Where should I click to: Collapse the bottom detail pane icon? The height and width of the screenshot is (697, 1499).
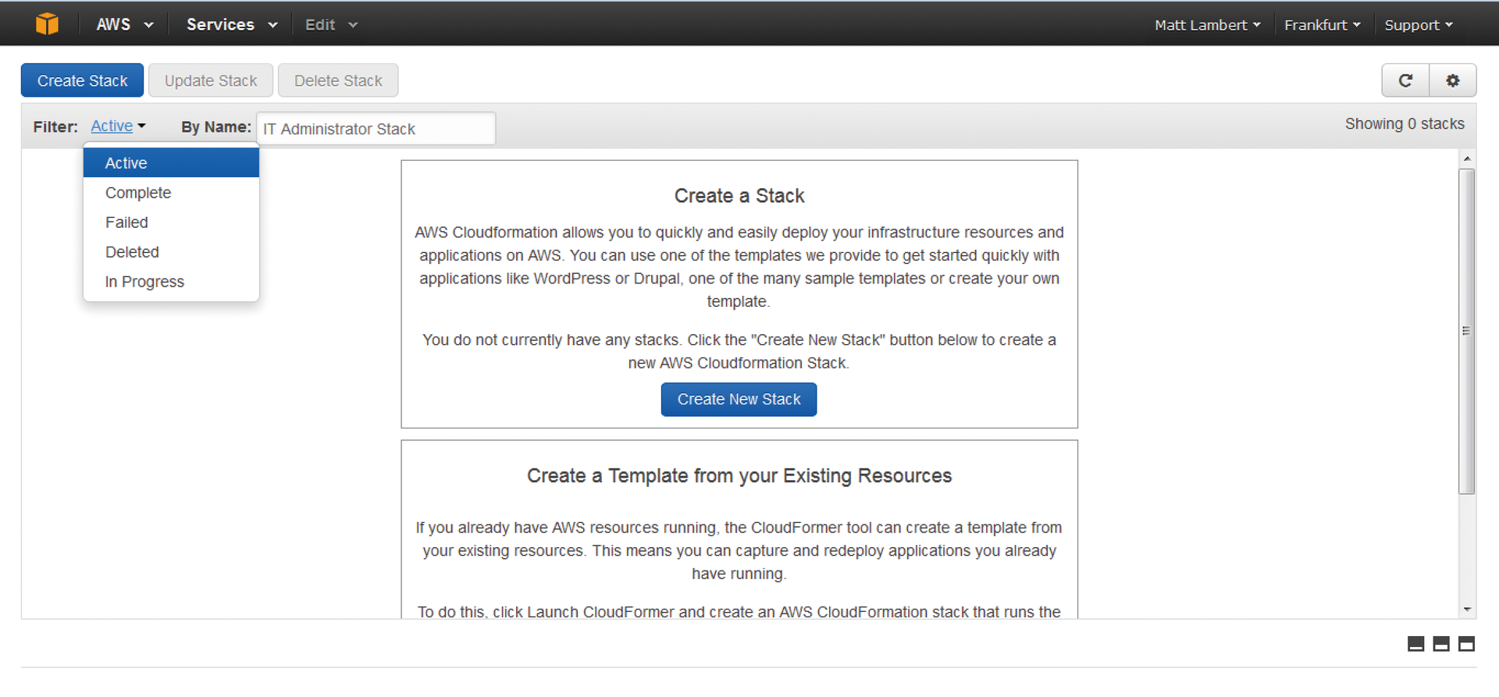point(1415,644)
